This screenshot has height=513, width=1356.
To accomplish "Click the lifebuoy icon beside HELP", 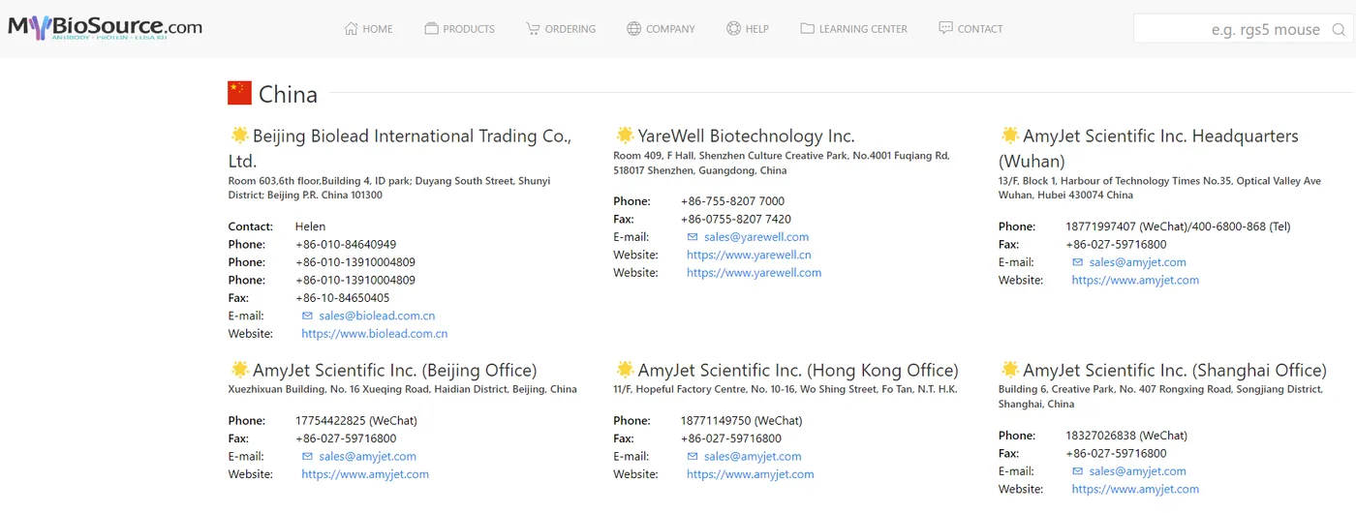I will click(733, 28).
